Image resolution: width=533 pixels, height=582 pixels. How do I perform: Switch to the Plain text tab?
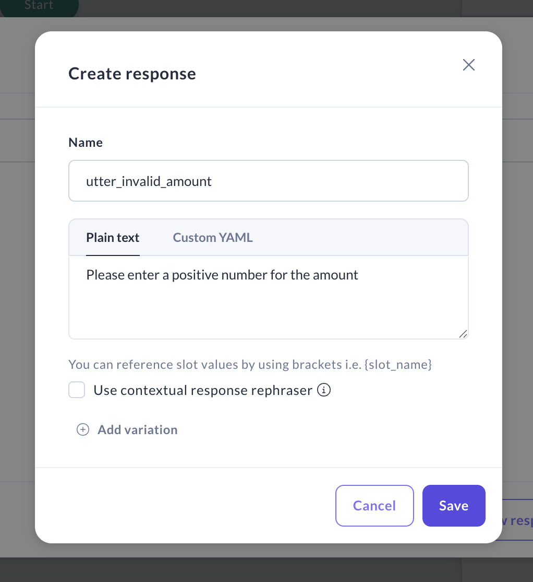coord(113,238)
